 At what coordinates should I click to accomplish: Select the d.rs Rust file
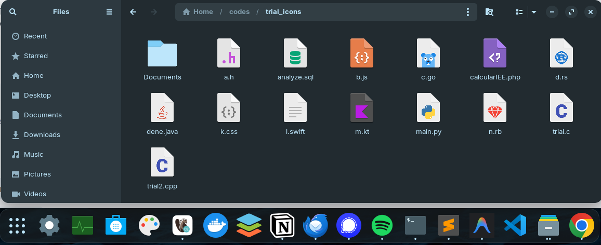click(x=561, y=53)
